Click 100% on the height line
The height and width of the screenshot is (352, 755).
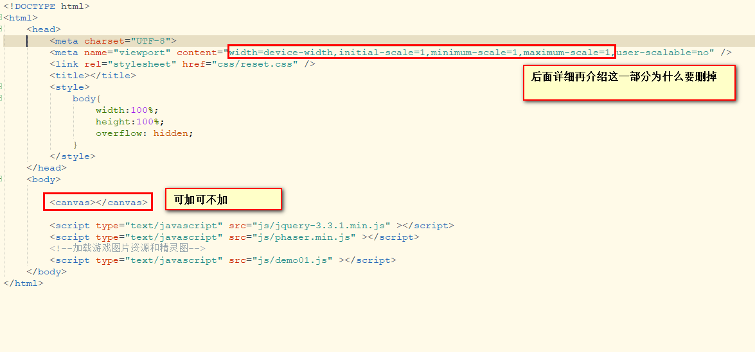(148, 122)
